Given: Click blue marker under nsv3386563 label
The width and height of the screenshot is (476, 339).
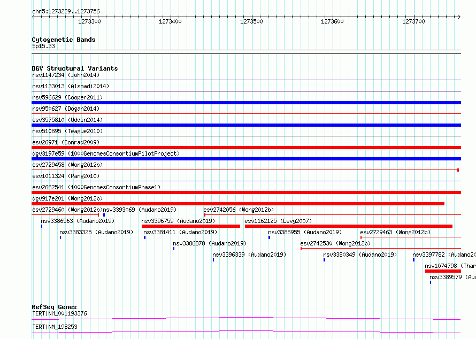Looking at the screenshot, I should coord(42,226).
